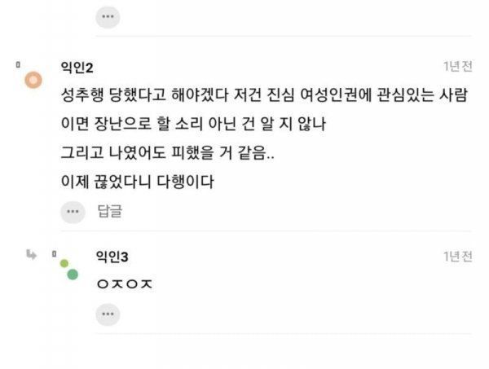Image resolution: width=489 pixels, height=369 pixels.
Task: Open more options under the ㅇㅈㅇㅈ comment
Action: (x=107, y=314)
